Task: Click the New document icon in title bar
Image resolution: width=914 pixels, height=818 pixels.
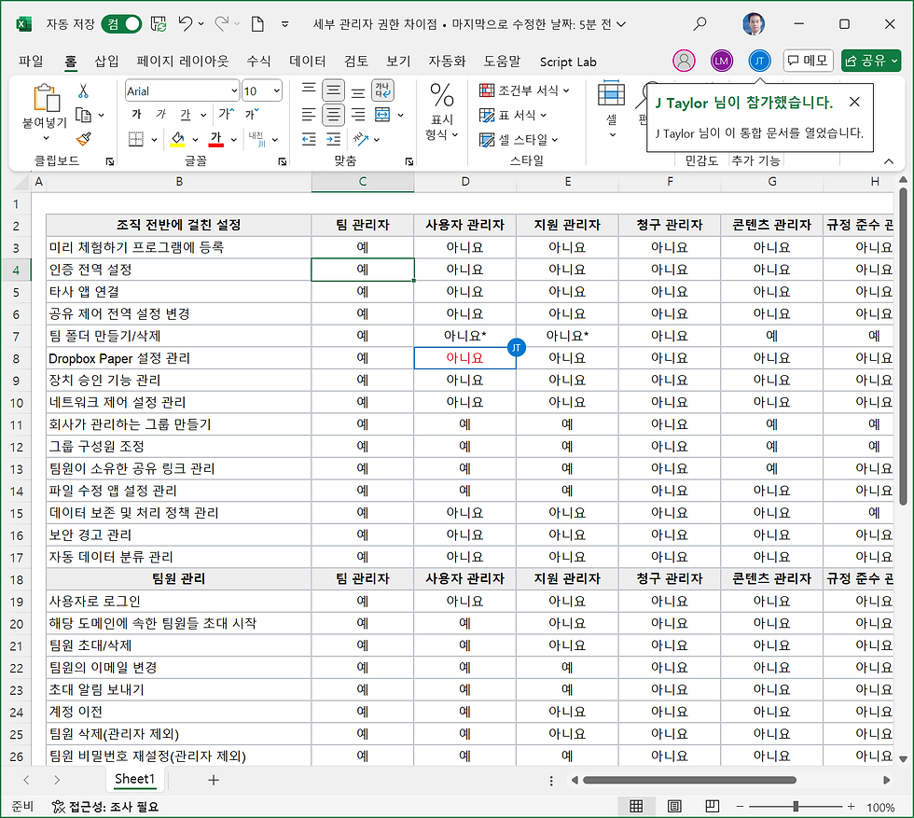Action: (x=257, y=24)
